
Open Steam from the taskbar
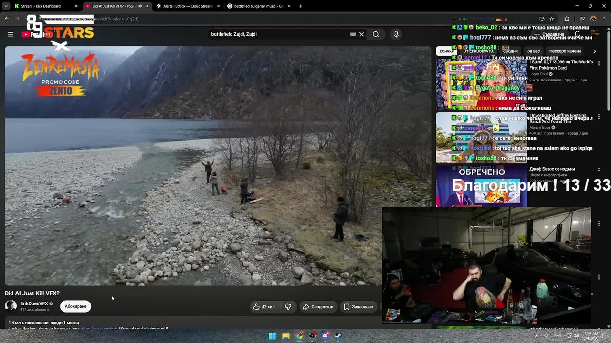pyautogui.click(x=338, y=336)
